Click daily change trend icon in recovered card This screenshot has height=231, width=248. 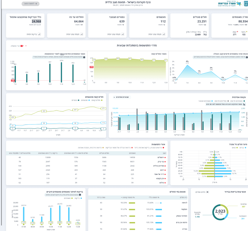82,34
